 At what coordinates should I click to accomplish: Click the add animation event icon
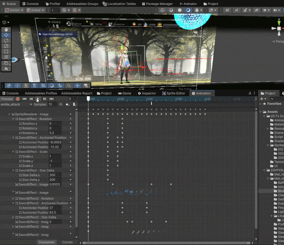tap(74, 104)
